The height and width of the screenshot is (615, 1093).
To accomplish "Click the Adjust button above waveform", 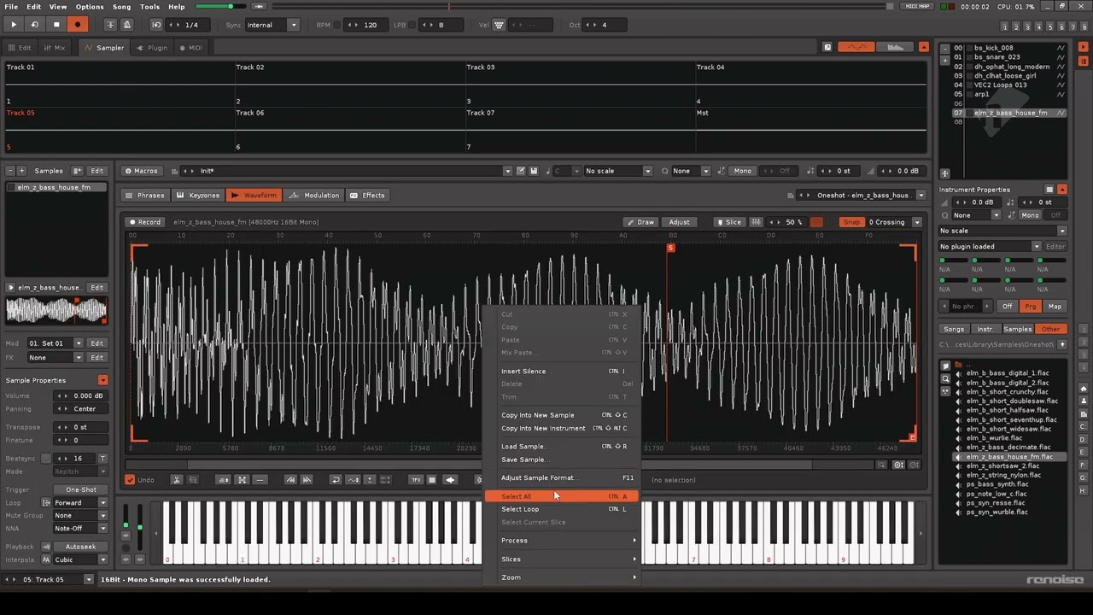I will (679, 222).
